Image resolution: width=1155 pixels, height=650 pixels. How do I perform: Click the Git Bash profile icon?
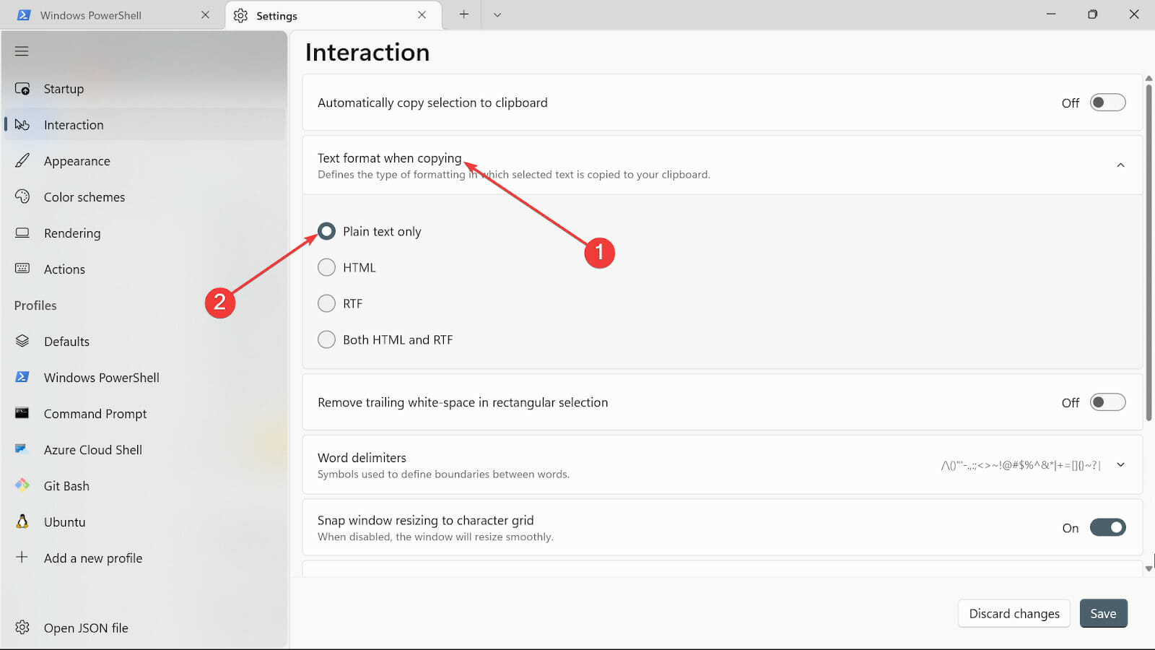point(22,485)
